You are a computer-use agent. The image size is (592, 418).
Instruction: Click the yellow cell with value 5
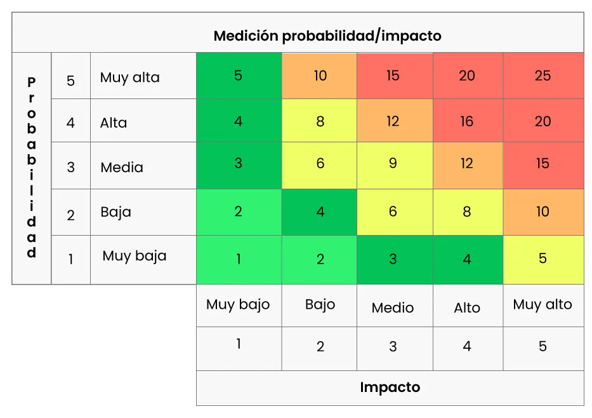[543, 259]
